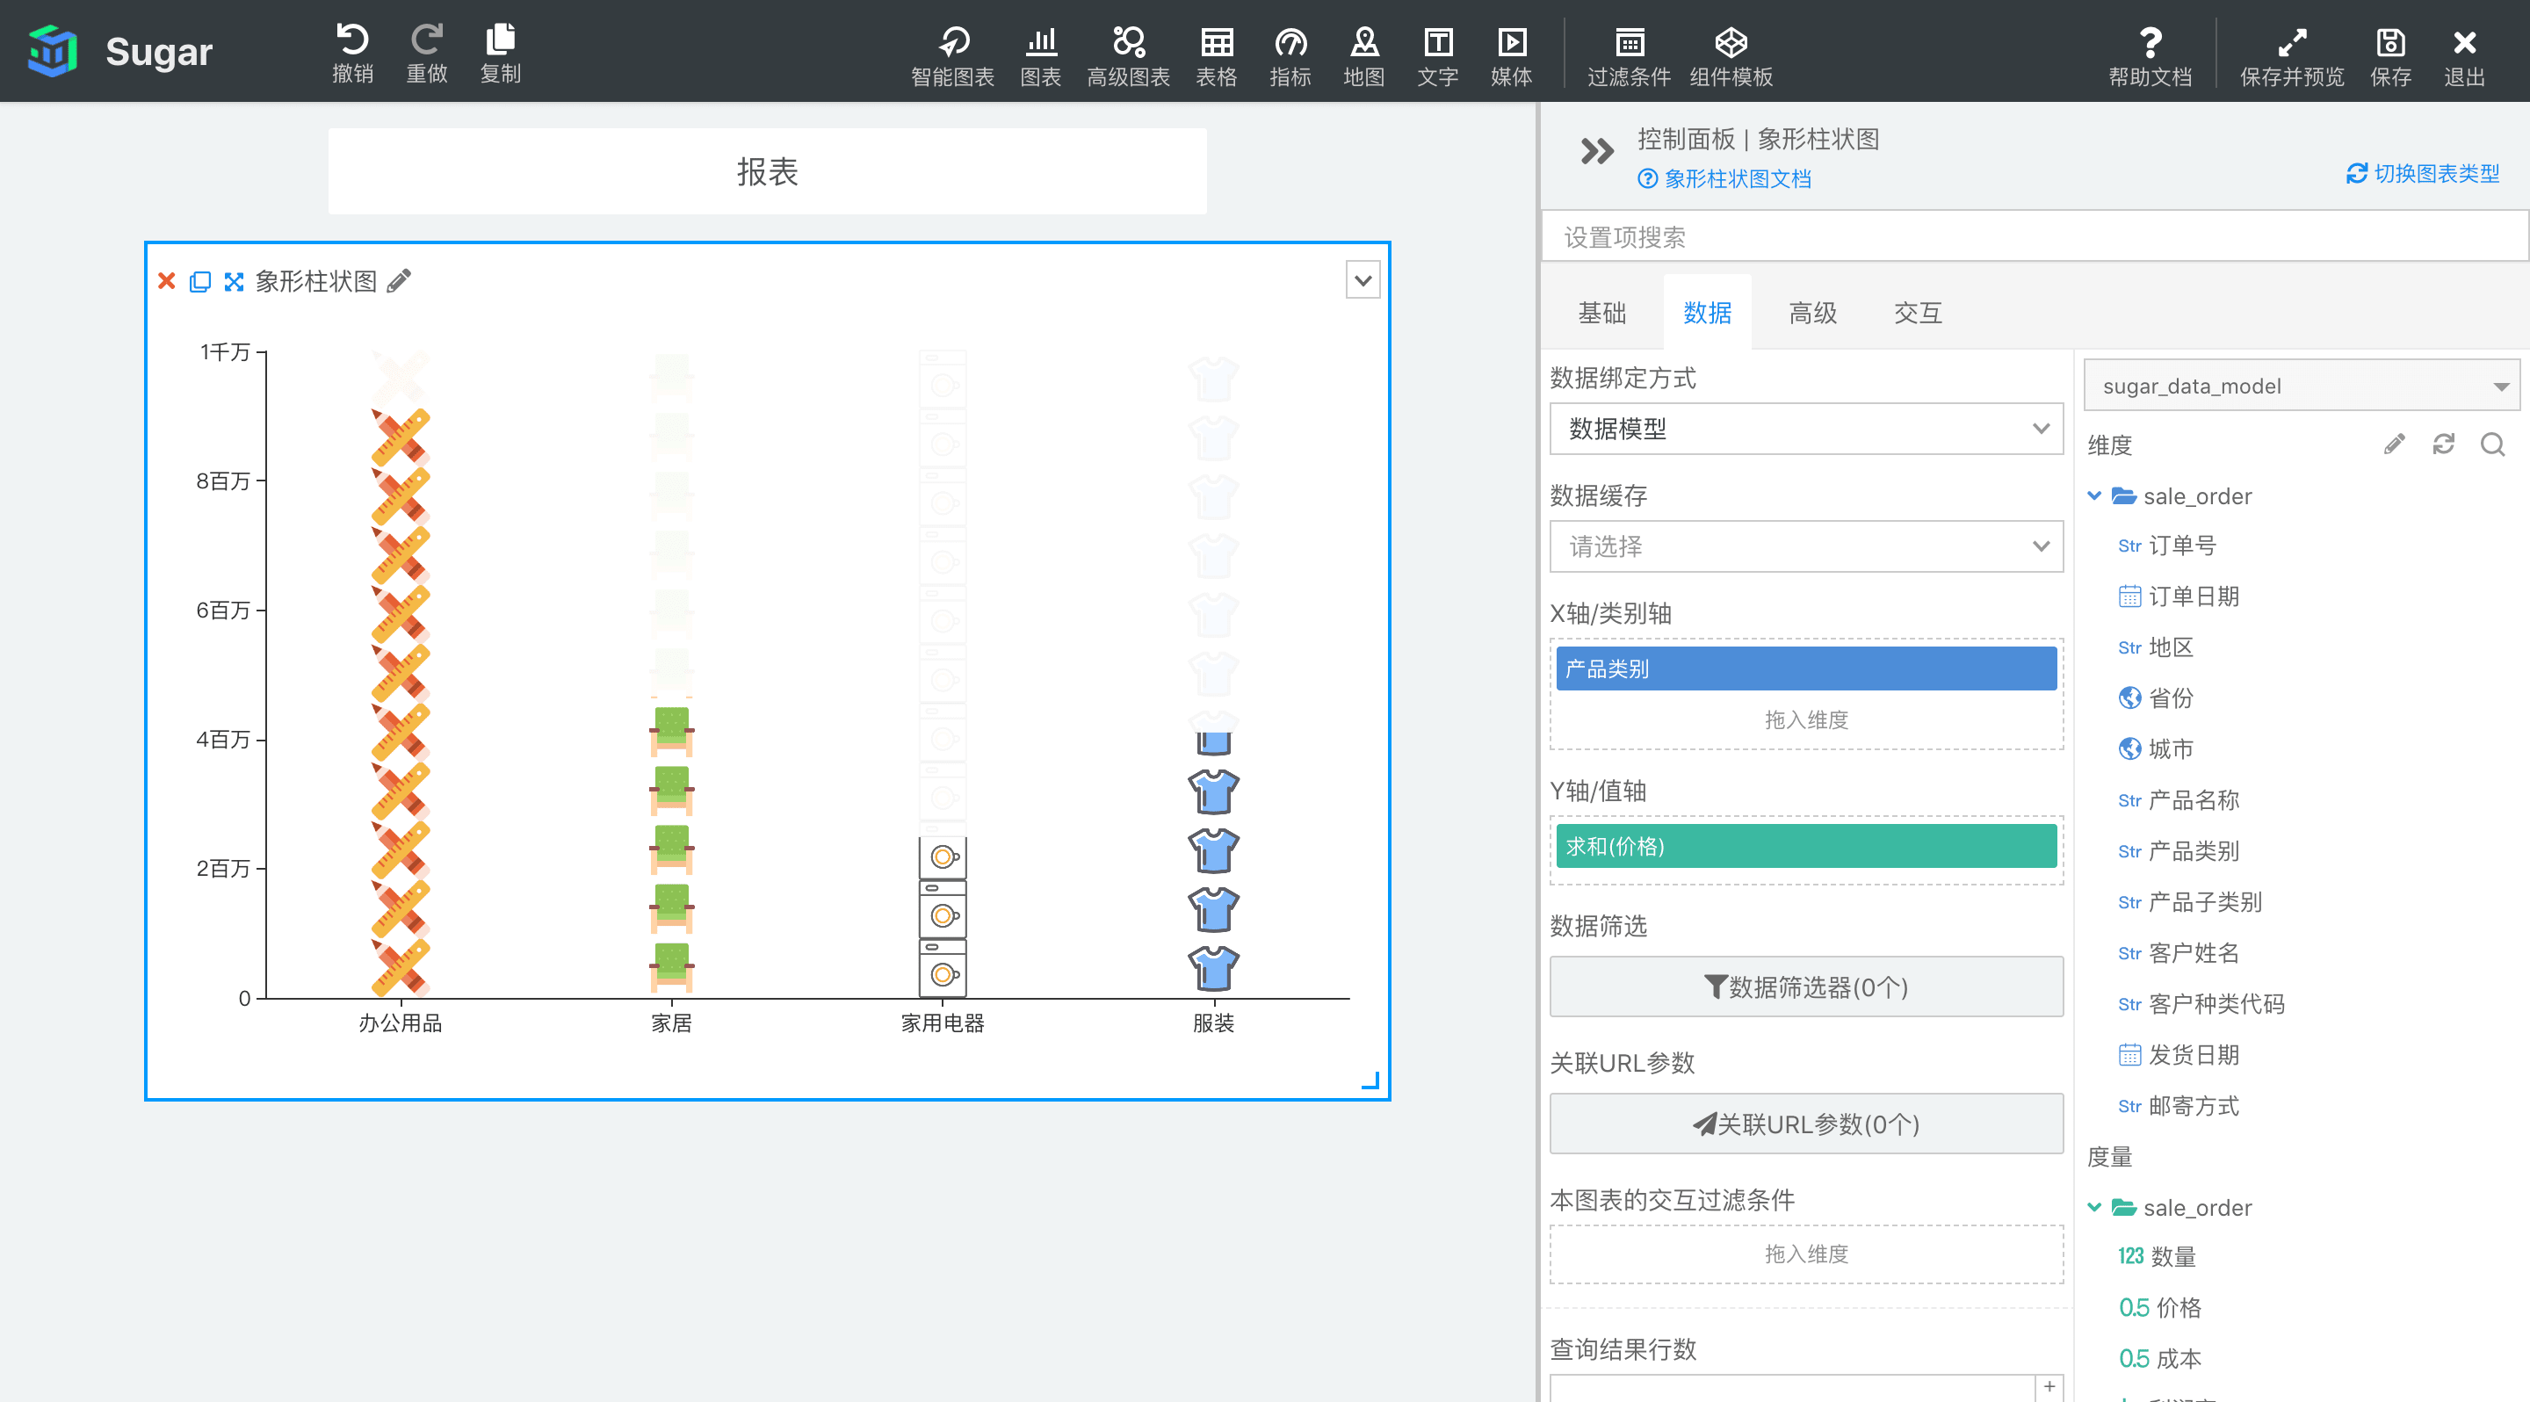Edit the 象形柱状图 title pencil icon
This screenshot has width=2530, height=1402.
pos(399,281)
